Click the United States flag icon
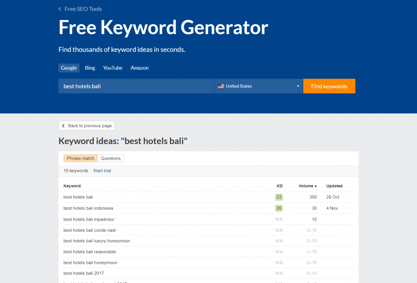This screenshot has height=283, width=417. click(221, 86)
